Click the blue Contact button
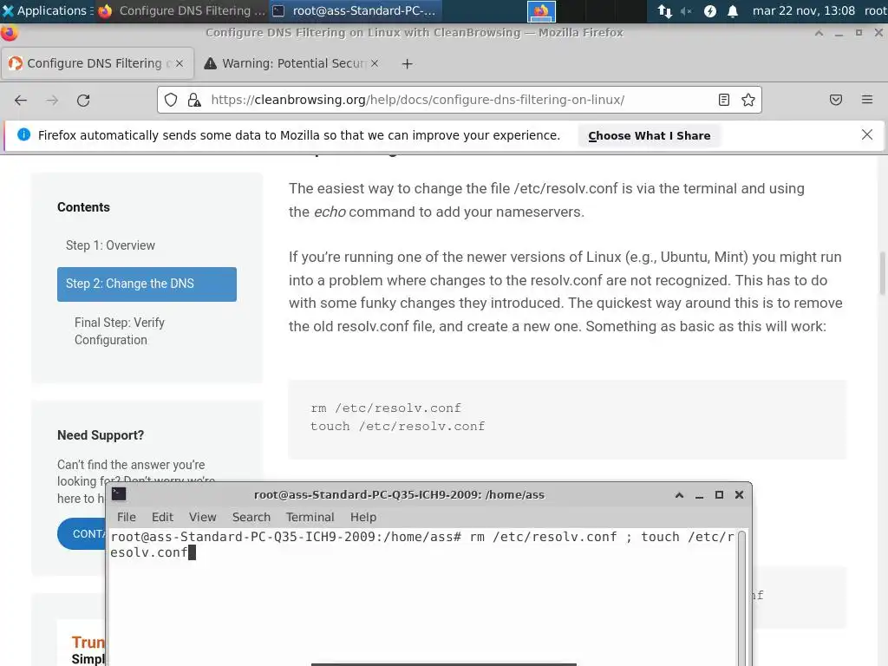The height and width of the screenshot is (666, 888). tap(82, 533)
